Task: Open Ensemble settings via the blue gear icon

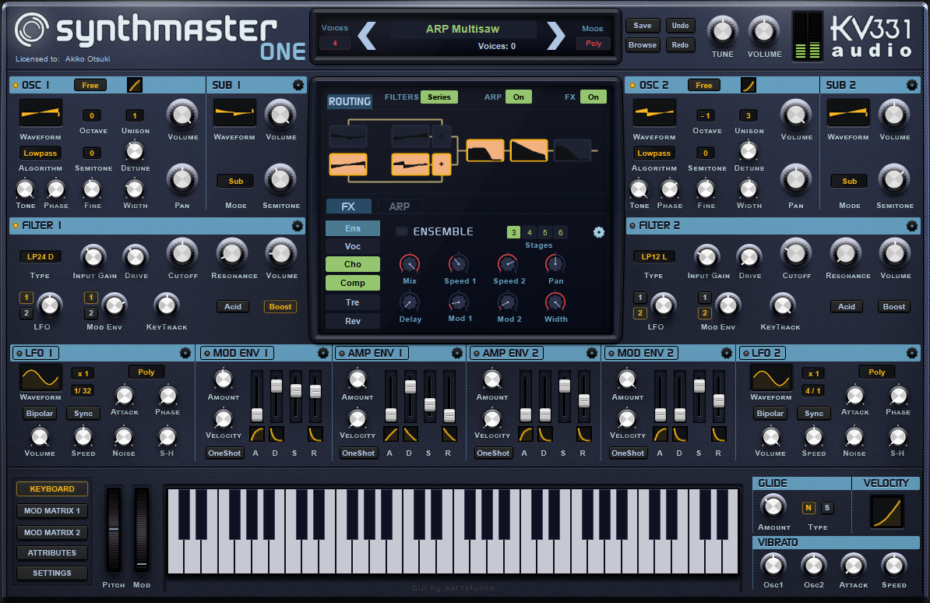Action: click(x=597, y=231)
